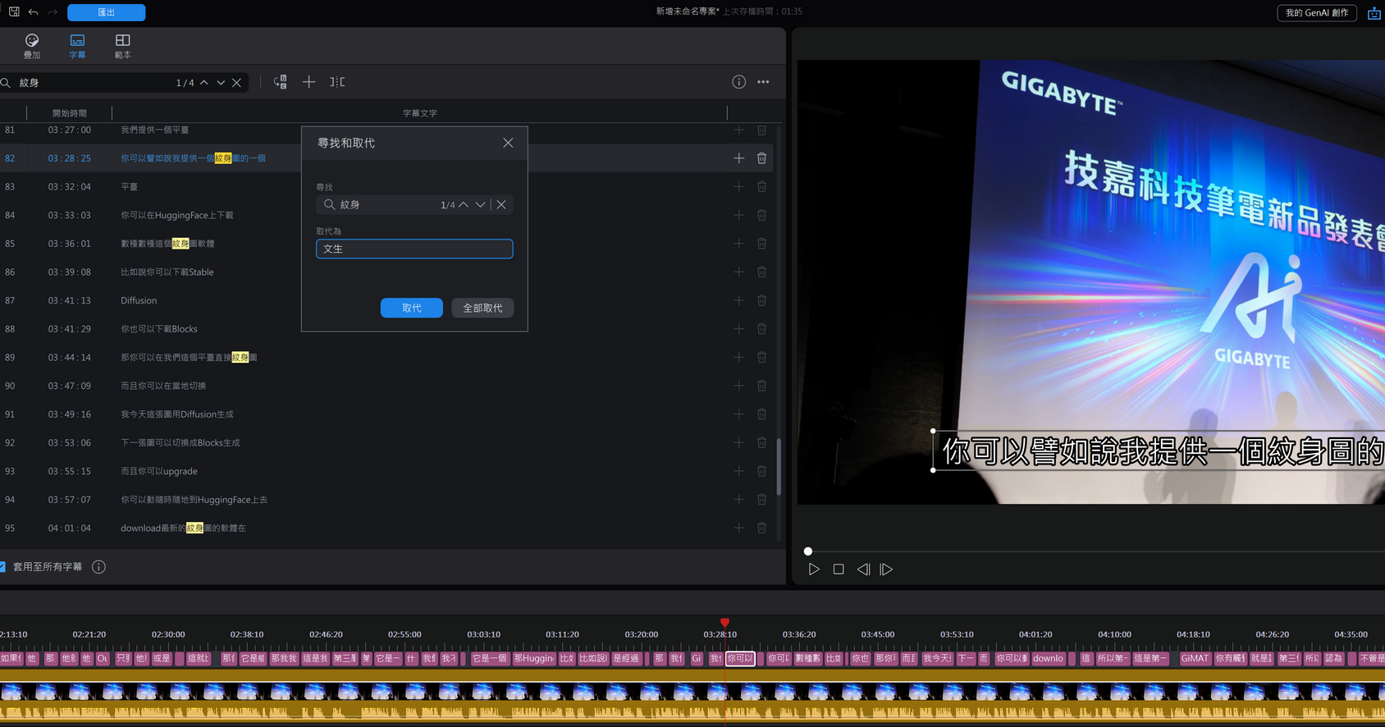Viewport: 1385px width, 727px height.
Task: Click the 全部取代 button
Action: pos(482,308)
